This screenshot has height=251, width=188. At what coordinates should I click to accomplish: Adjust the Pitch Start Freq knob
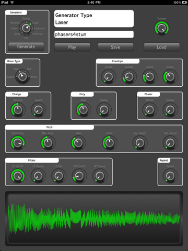(x=18, y=143)
